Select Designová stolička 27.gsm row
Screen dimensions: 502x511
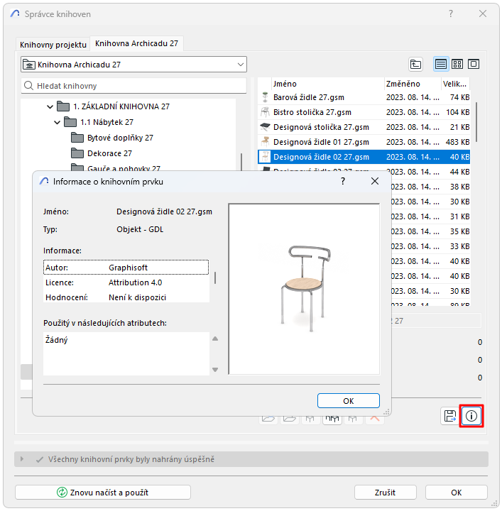pyautogui.click(x=364, y=127)
